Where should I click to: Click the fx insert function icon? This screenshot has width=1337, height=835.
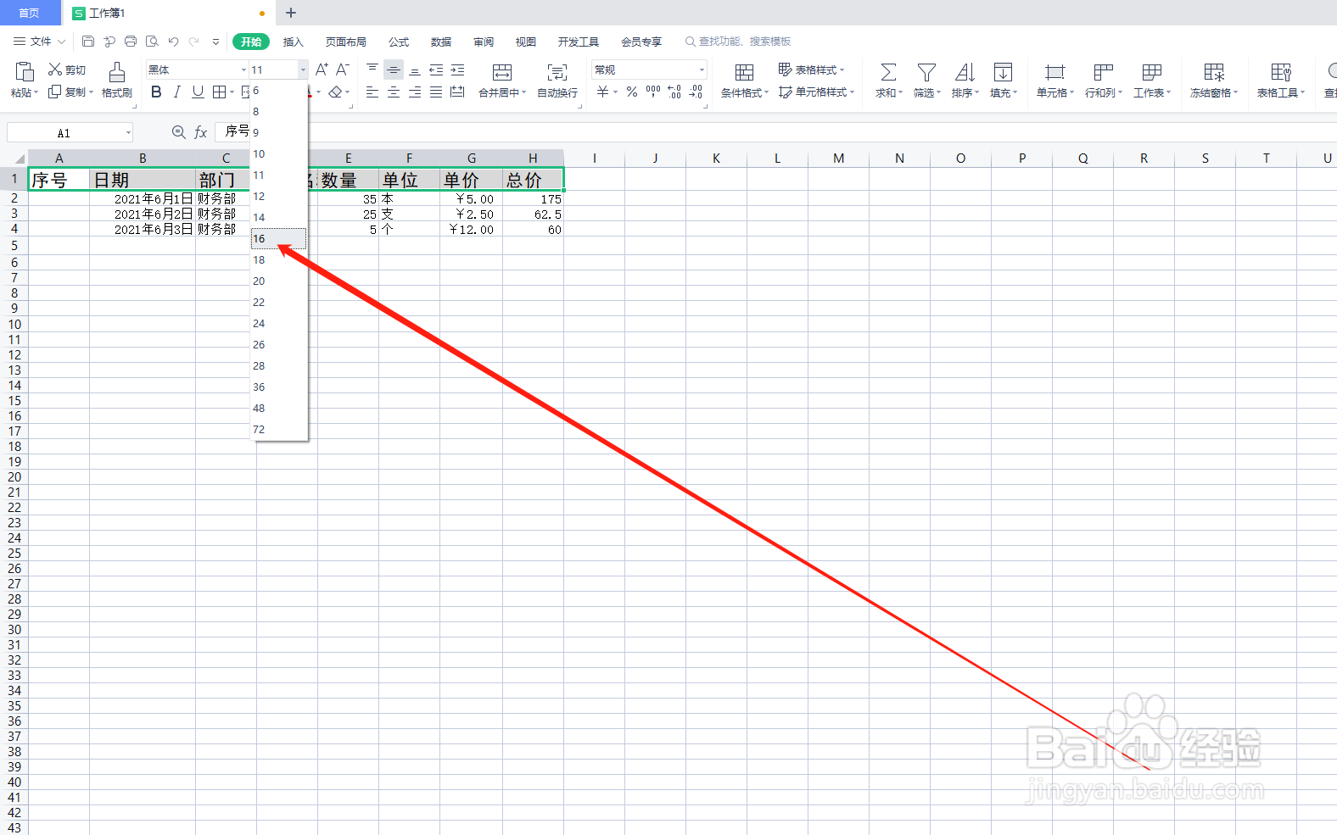coord(200,132)
